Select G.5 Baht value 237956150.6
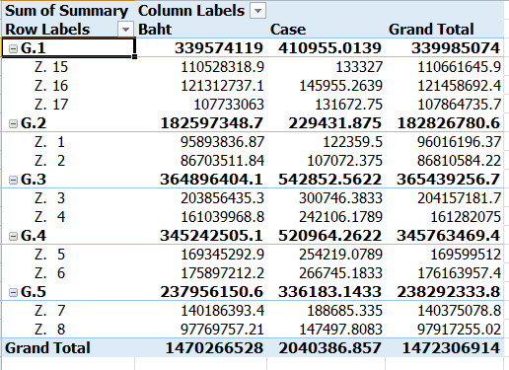509x370 pixels. (x=212, y=292)
